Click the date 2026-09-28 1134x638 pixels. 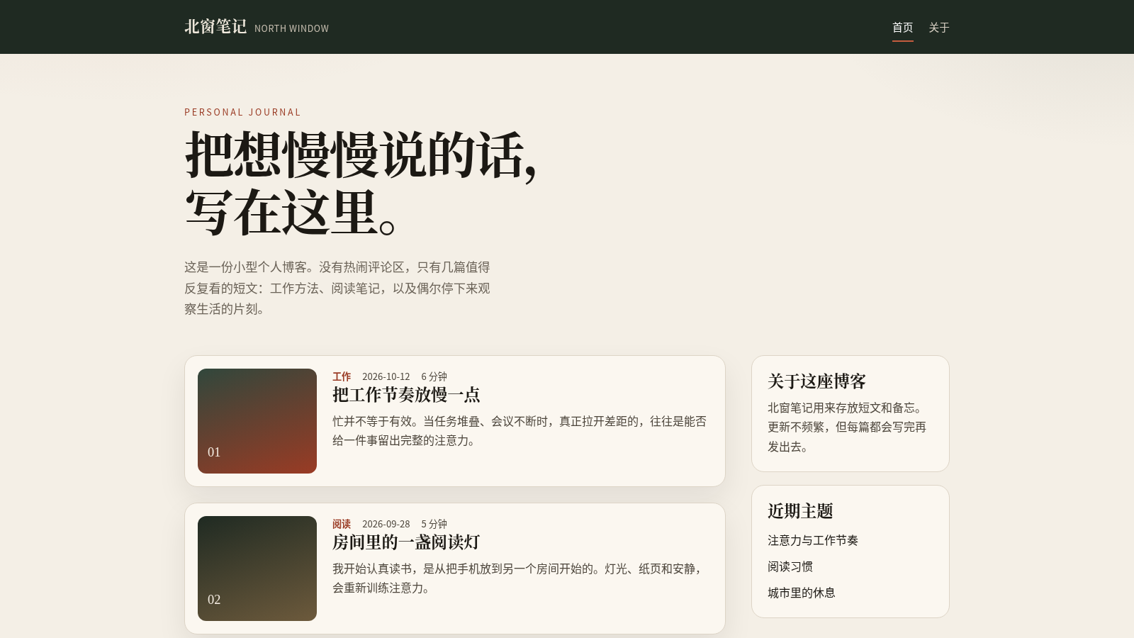pyautogui.click(x=386, y=524)
